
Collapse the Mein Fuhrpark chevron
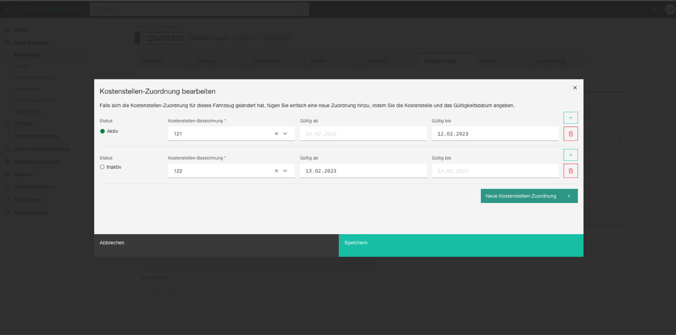click(x=81, y=43)
